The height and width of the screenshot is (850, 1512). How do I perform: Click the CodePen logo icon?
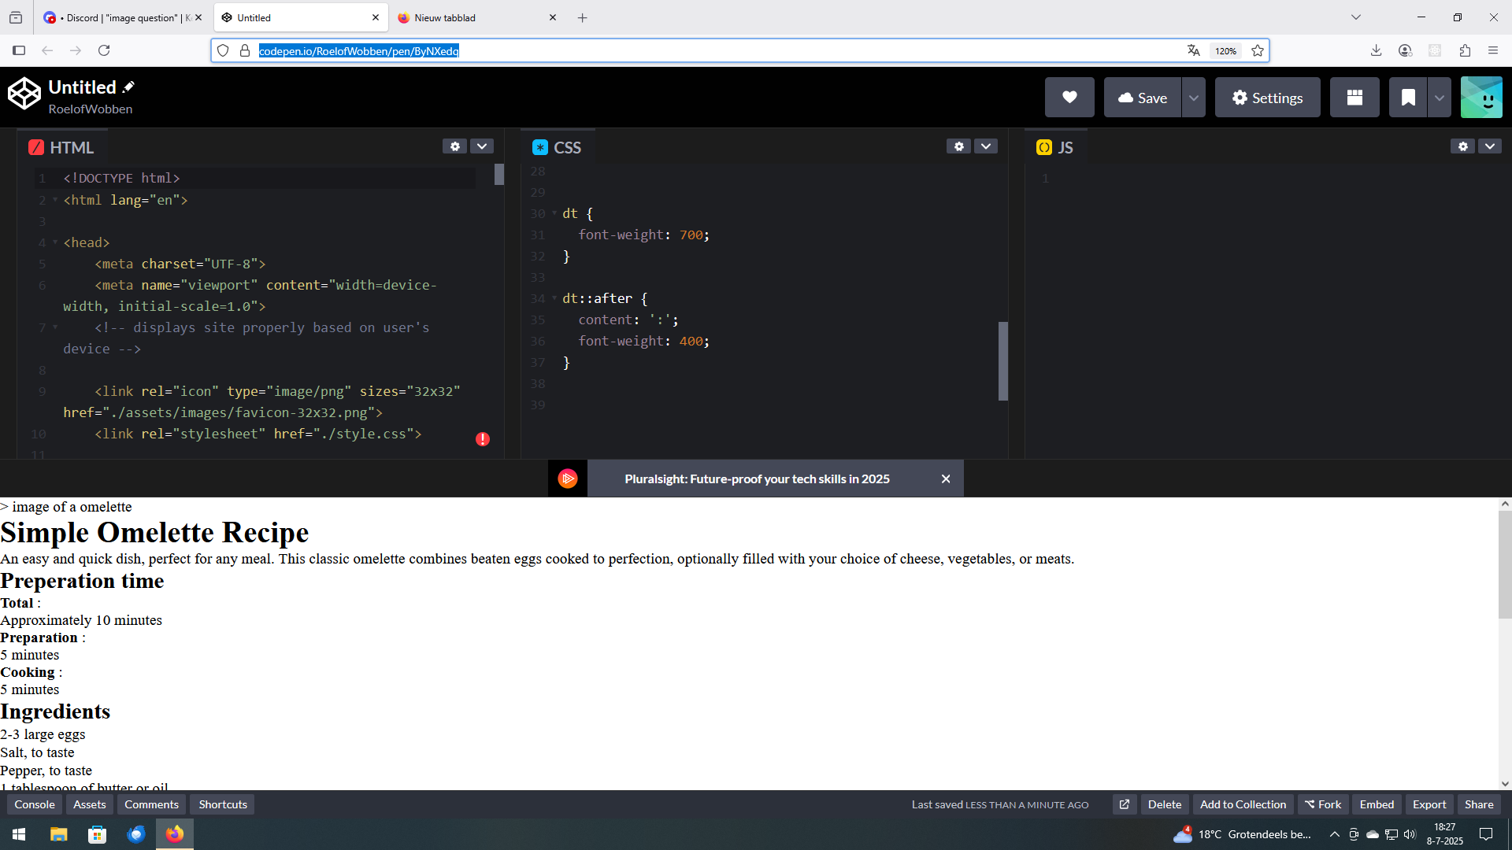click(24, 94)
